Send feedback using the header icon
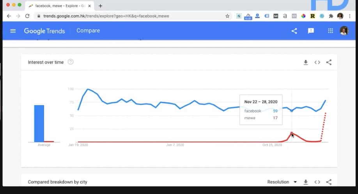This screenshot has height=194, width=358. coord(311,31)
